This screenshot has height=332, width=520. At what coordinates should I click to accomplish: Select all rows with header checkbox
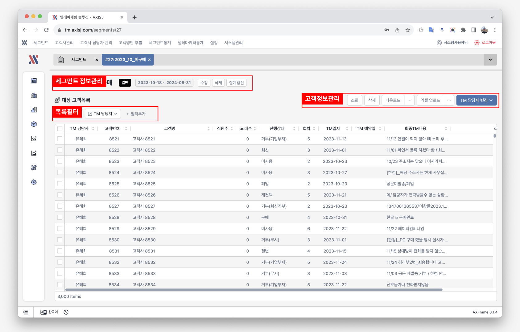click(x=60, y=128)
